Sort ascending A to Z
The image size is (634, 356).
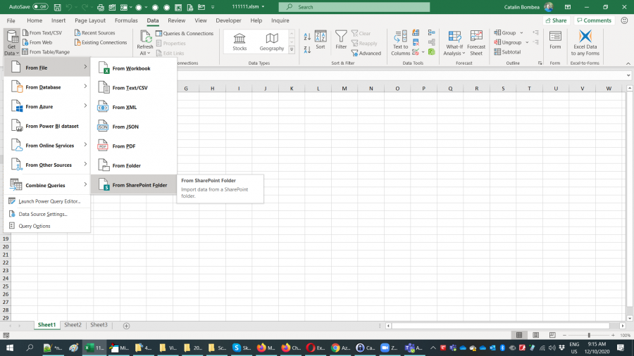(x=307, y=37)
